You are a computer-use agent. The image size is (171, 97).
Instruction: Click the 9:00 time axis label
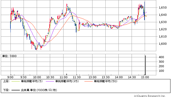click(x=10, y=77)
